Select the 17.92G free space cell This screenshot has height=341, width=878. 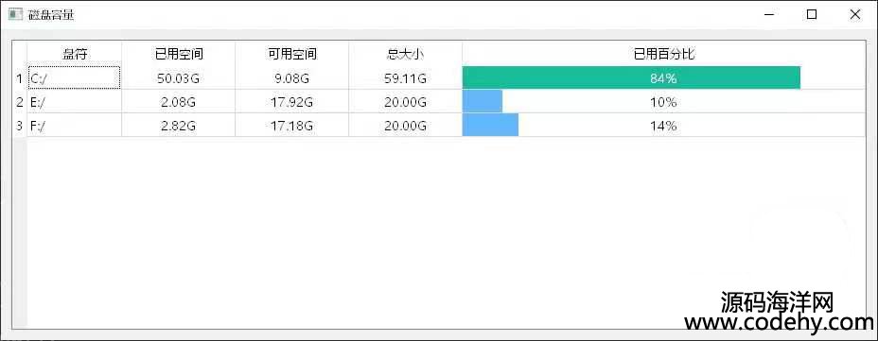292,102
